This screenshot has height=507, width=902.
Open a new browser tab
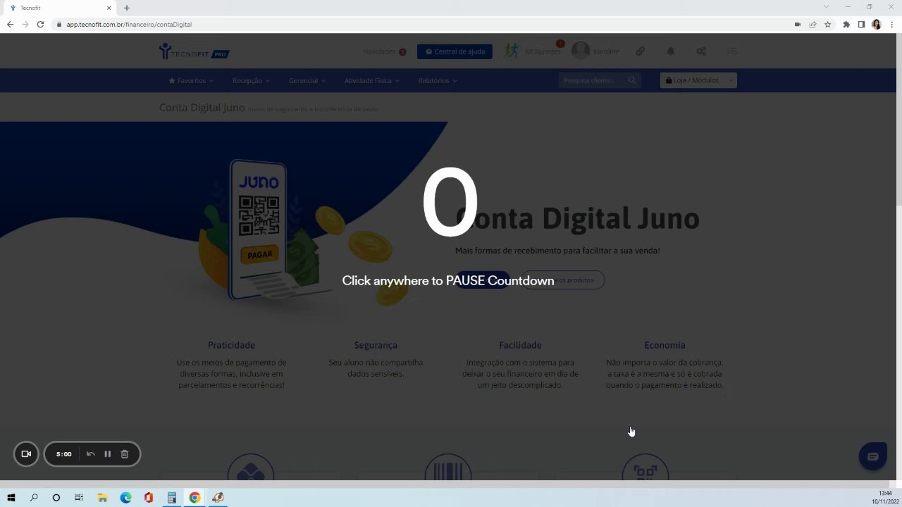click(127, 8)
